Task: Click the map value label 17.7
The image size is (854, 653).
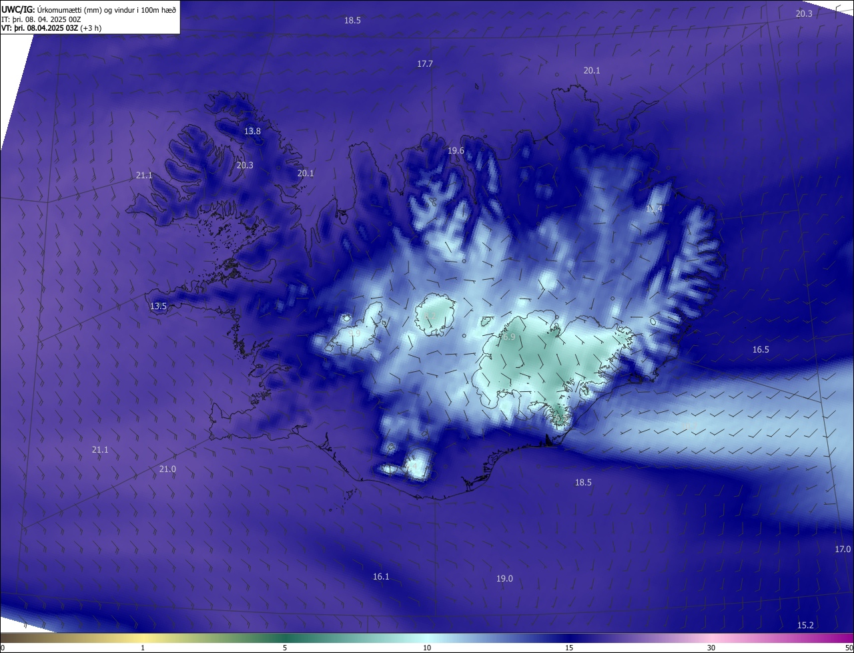Action: (425, 64)
